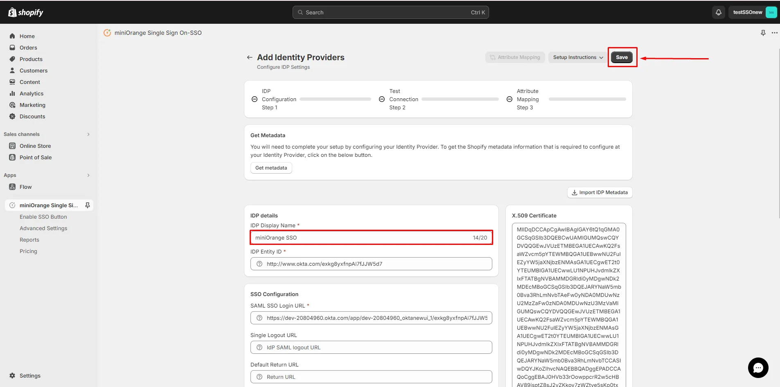Click help icon in Single Logout URL
780x387 pixels.
pyautogui.click(x=259, y=347)
